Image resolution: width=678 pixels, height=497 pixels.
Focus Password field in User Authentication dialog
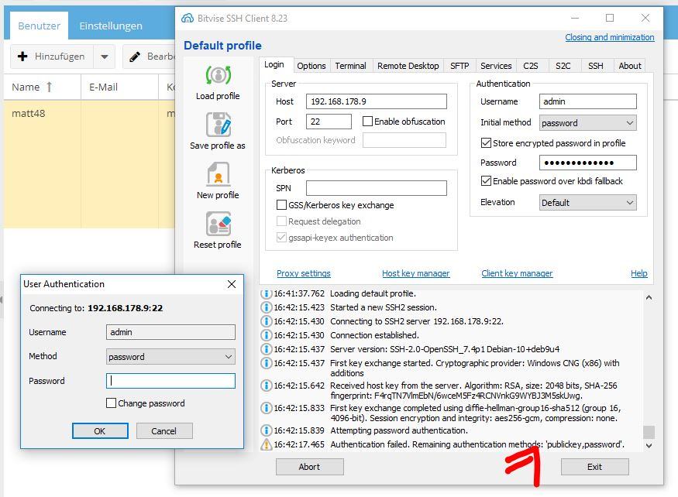170,381
